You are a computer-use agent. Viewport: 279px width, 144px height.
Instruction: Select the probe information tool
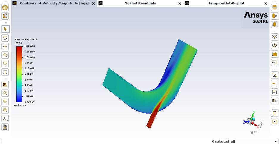coord(5,72)
